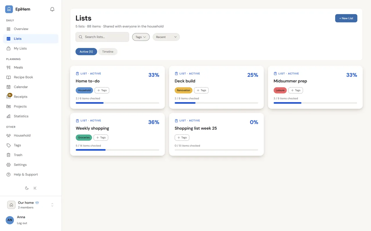Click the Renovation tag chip
This screenshot has width=371, height=231.
[x=183, y=90]
